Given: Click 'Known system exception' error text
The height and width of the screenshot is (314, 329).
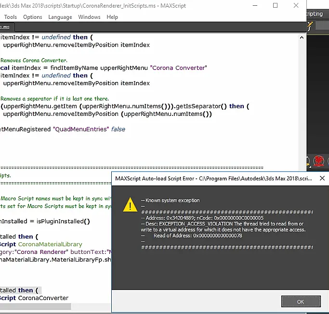Looking at the screenshot, I should tap(172, 200).
